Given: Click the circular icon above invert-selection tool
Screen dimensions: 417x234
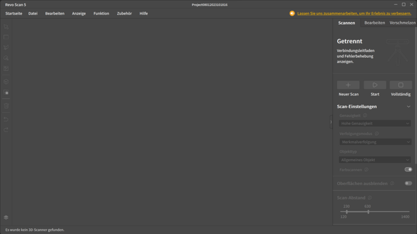Looking at the screenshot, I should click(6, 82).
